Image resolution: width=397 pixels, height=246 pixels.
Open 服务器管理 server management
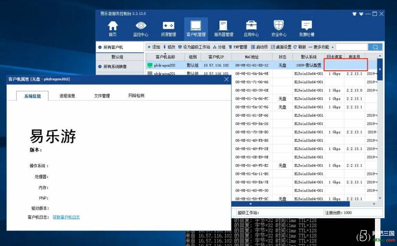point(224,29)
